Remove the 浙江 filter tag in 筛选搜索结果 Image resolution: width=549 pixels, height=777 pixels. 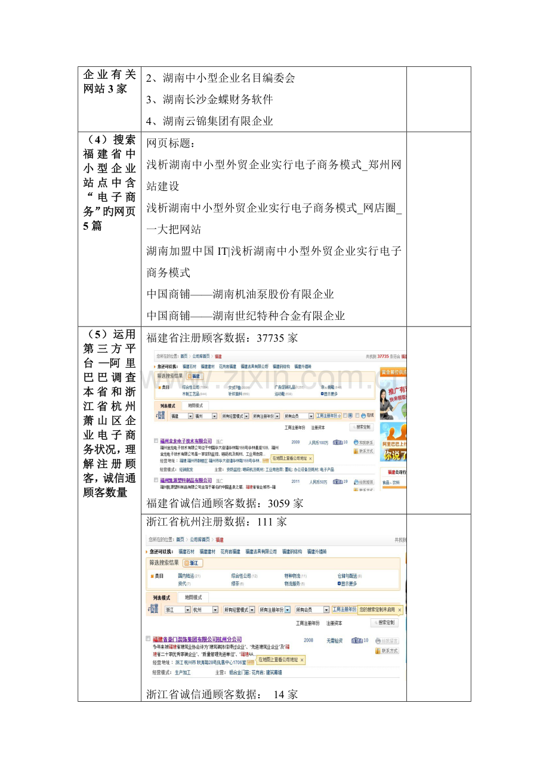pos(193,563)
